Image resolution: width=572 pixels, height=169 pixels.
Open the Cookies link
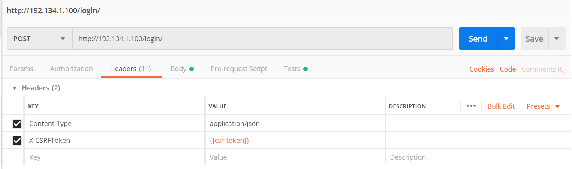pyautogui.click(x=482, y=69)
